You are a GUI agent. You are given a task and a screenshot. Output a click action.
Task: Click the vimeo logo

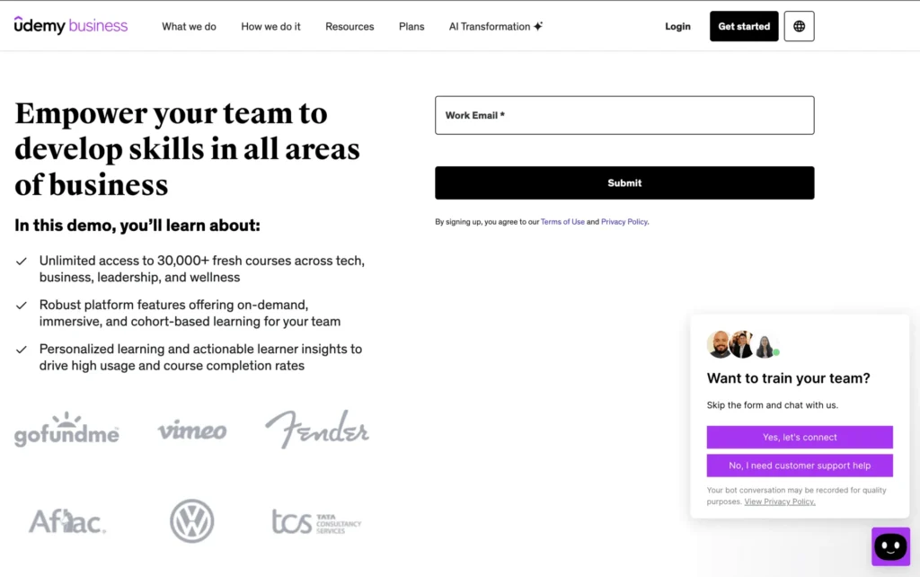[x=192, y=431]
